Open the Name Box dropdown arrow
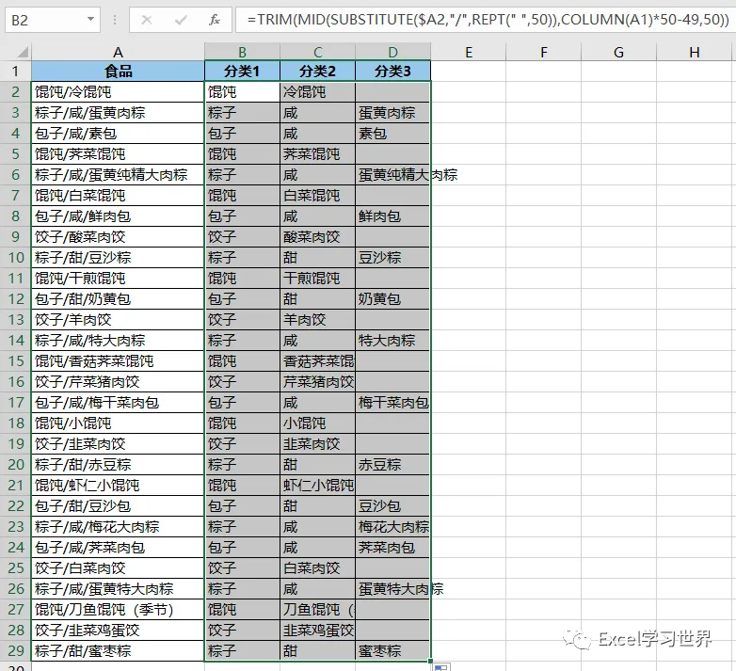This screenshot has height=671, width=736. pyautogui.click(x=90, y=19)
